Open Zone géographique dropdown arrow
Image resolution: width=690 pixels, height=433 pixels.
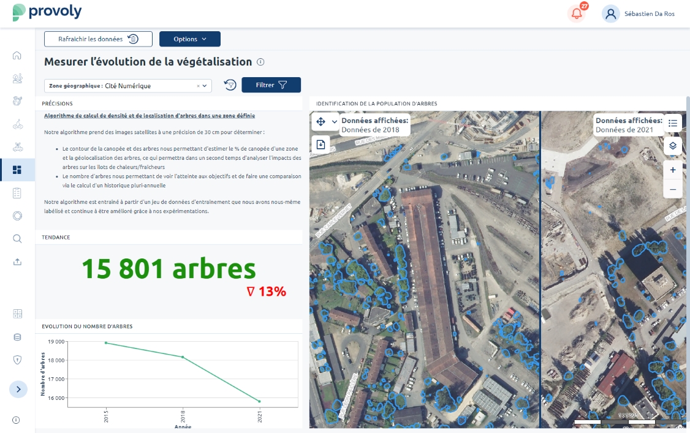(205, 86)
